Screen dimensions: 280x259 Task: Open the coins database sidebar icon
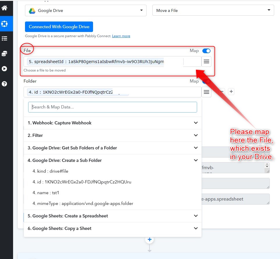(4, 53)
